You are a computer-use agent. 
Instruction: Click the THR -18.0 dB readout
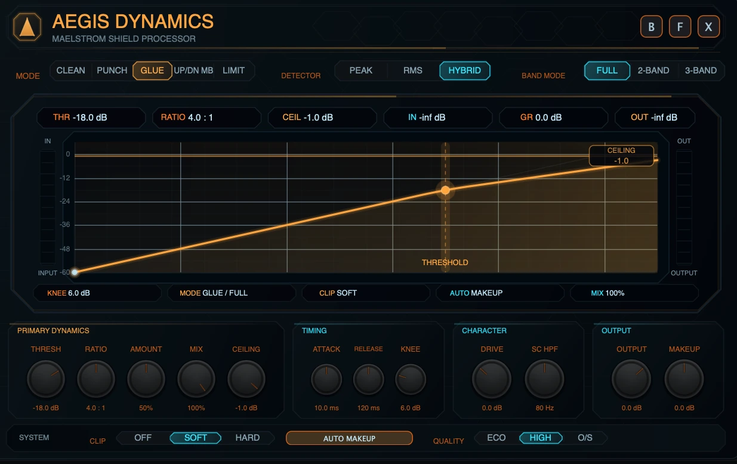91,118
